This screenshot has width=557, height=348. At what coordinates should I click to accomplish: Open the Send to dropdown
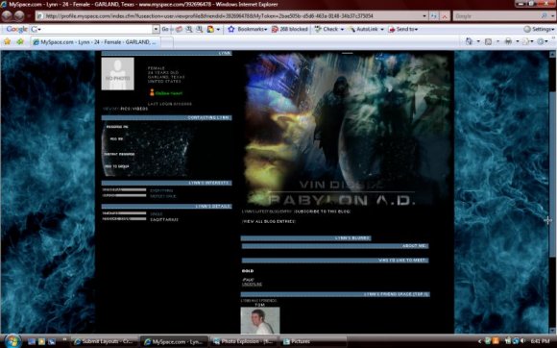(402, 29)
